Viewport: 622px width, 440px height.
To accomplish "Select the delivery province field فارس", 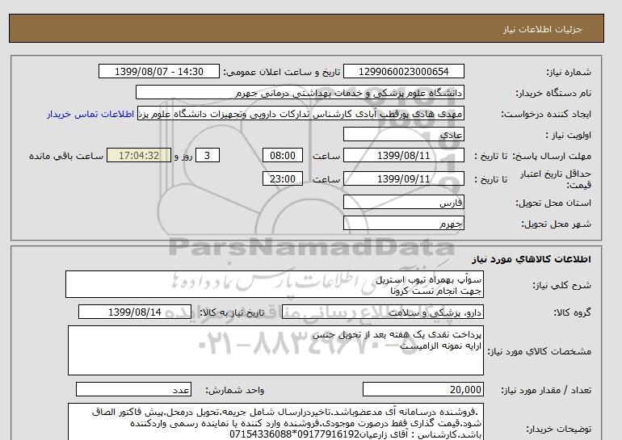I will coord(403,202).
